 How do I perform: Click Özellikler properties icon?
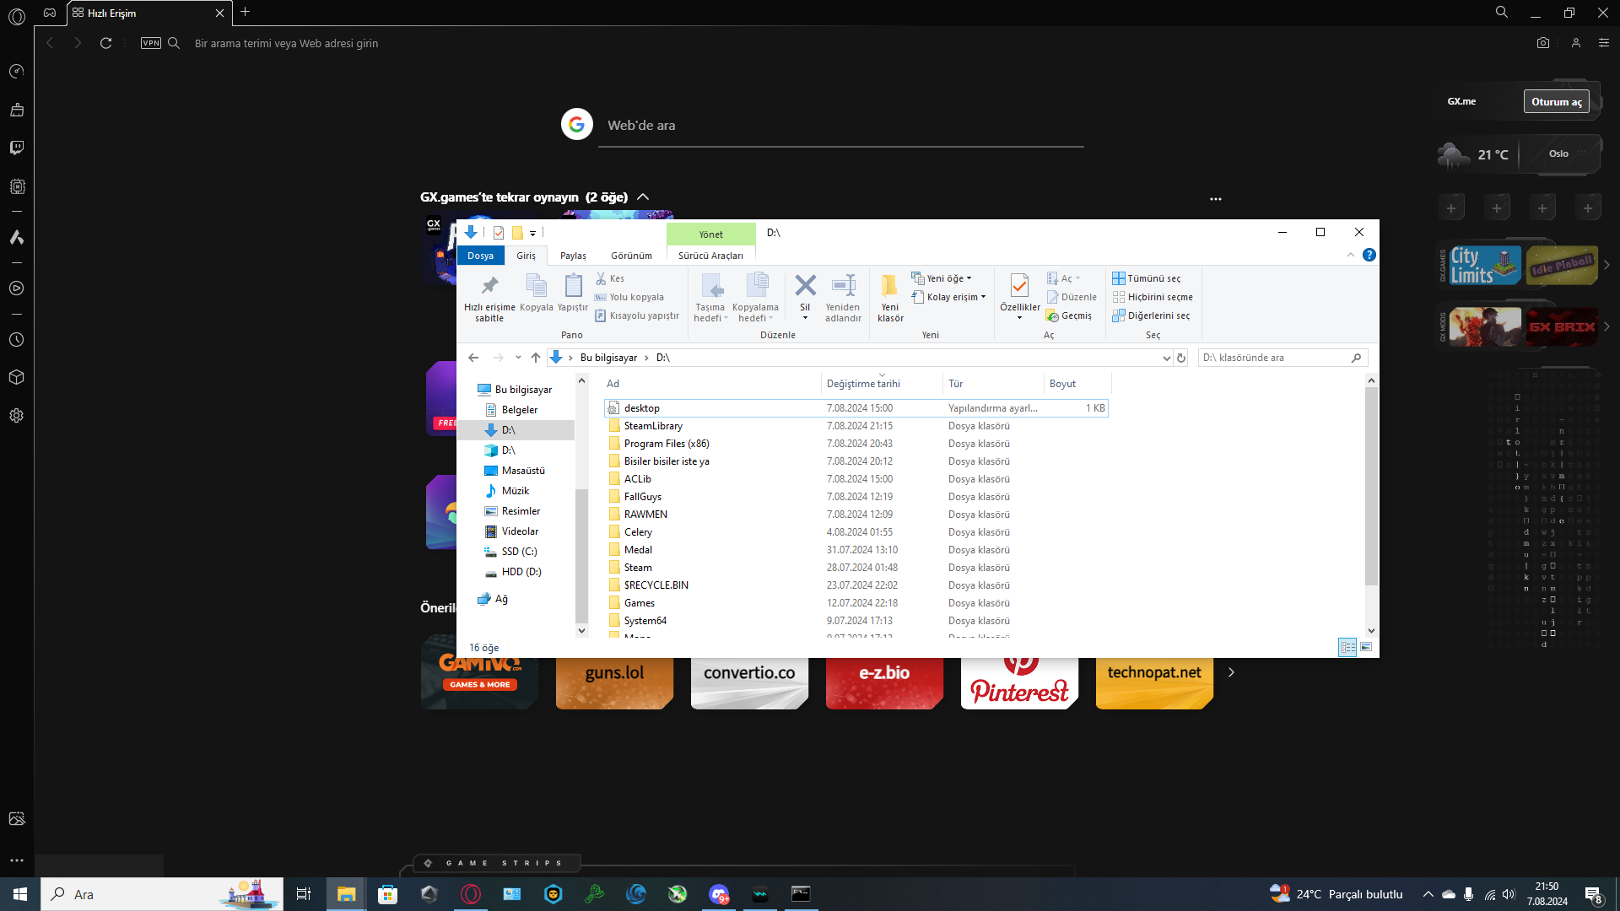point(1019,287)
